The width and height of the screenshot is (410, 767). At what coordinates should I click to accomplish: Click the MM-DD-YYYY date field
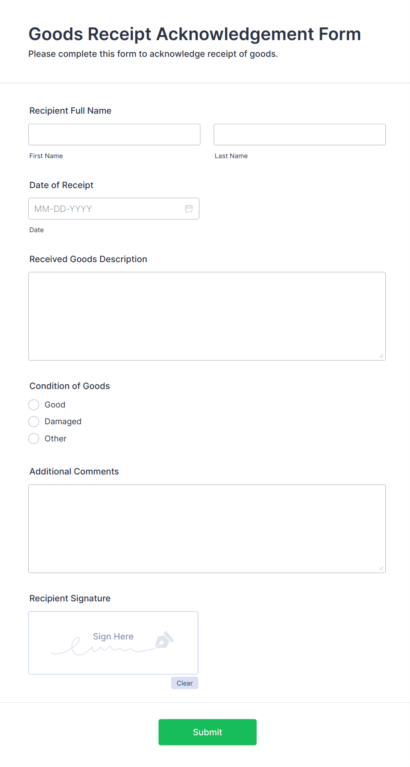[x=106, y=209]
